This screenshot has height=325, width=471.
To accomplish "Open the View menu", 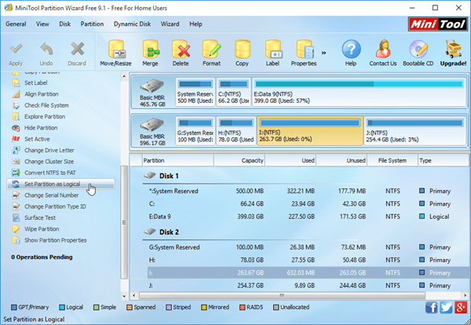I will click(x=42, y=24).
